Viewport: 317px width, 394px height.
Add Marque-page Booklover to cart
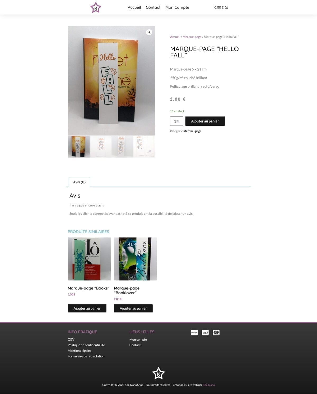[133, 308]
